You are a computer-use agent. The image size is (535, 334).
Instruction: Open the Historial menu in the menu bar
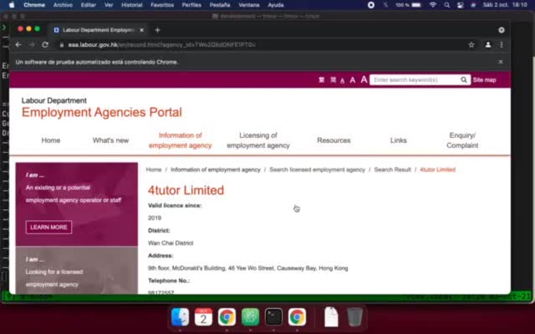[x=132, y=5]
